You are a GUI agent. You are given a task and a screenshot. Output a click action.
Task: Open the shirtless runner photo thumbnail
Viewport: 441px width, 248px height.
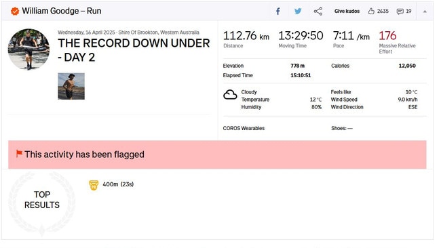coord(71,86)
